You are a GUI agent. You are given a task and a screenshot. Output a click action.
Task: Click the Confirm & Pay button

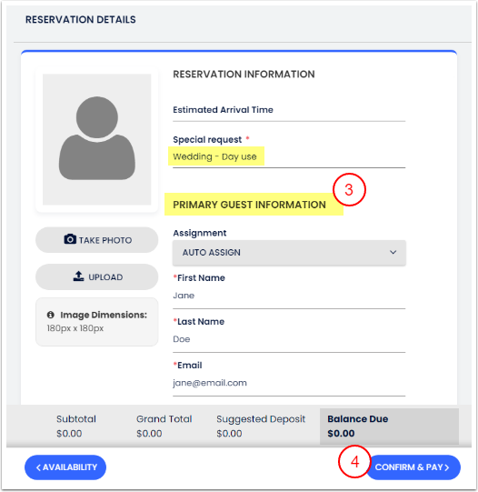[x=413, y=467]
